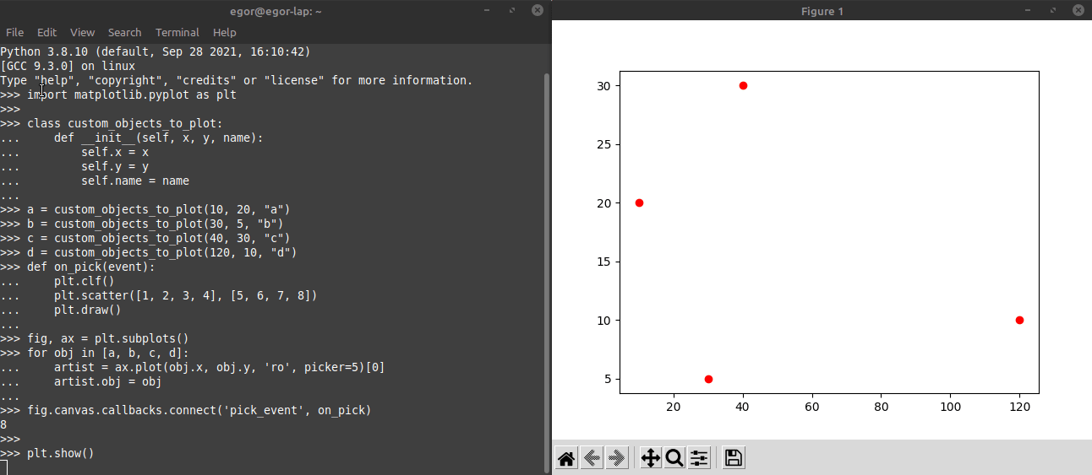Go forward to next view arrow
This screenshot has height=475, width=1092.
(x=616, y=458)
